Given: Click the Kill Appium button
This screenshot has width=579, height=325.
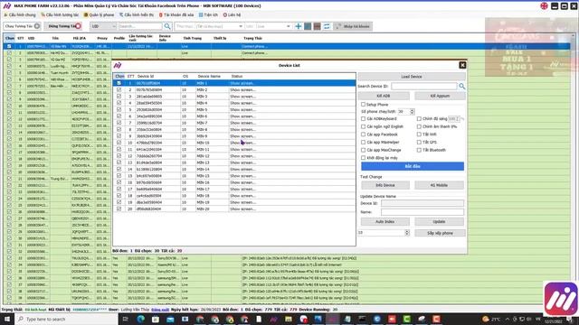Looking at the screenshot, I should [440, 96].
